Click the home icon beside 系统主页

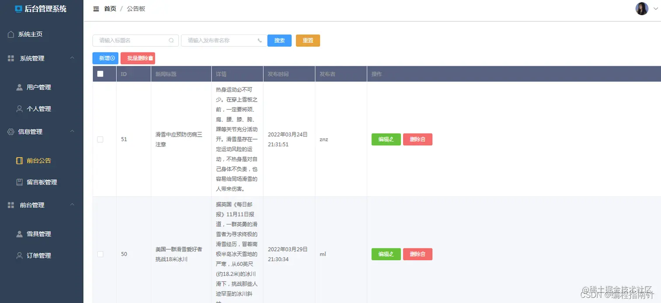pos(11,34)
